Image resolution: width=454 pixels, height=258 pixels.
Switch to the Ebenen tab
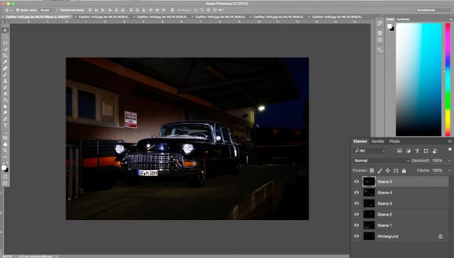360,142
